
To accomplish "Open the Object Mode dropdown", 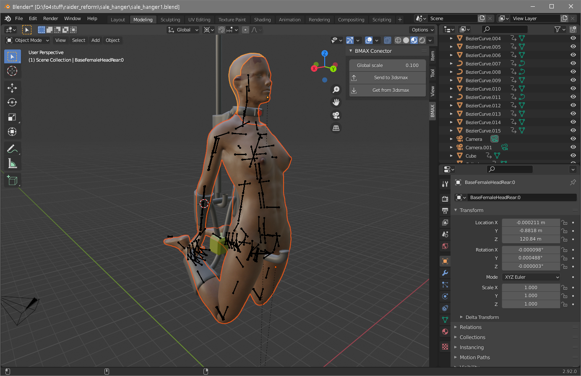I will tap(28, 40).
